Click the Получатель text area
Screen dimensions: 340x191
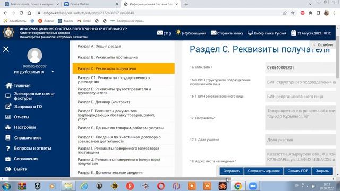[300, 118]
